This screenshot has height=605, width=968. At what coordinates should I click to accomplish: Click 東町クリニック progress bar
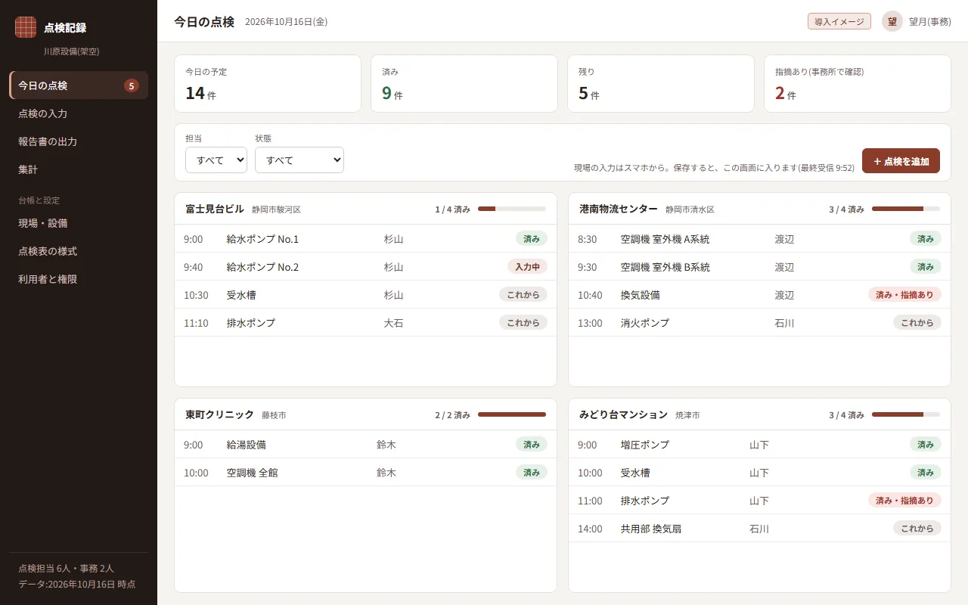(x=512, y=414)
